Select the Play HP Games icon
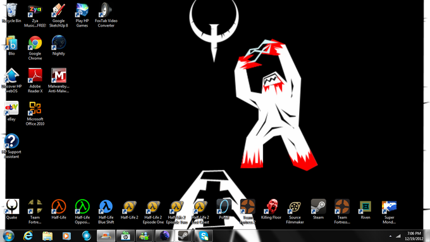This screenshot has height=242, width=430. coord(82,15)
